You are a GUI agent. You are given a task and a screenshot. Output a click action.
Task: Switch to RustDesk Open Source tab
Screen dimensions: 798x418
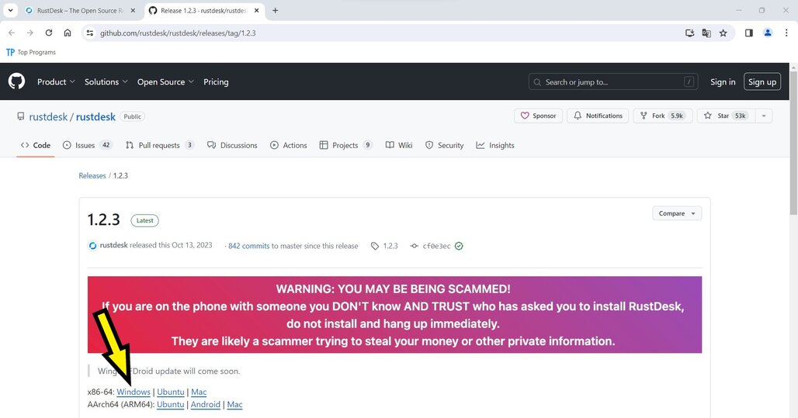coord(80,10)
